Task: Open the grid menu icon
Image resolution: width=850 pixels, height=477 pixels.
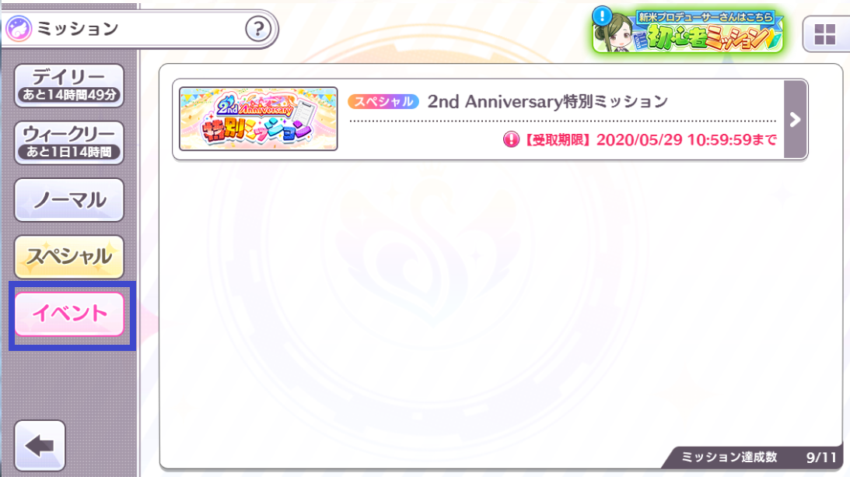Action: click(x=825, y=34)
